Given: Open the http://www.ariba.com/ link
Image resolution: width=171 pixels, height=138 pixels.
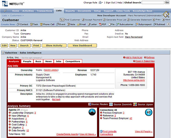Looking at the screenshot, I should [x=134, y=80].
